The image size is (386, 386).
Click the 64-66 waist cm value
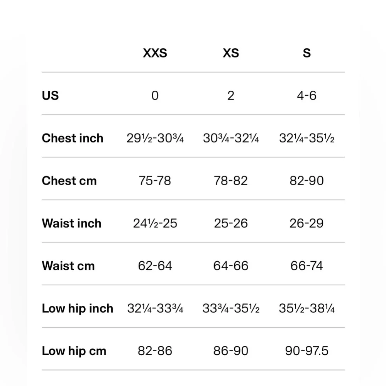(x=231, y=266)
